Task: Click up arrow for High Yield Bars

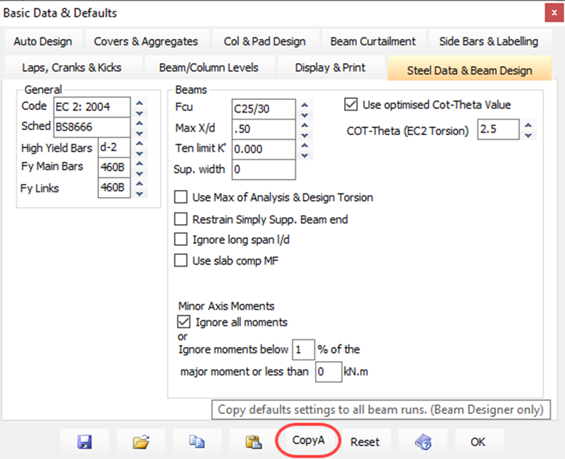Action: click(x=139, y=144)
